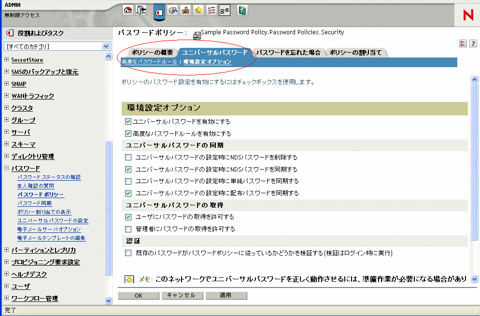480x316 pixels.
Task: Expand the SecretStore tree node
Action: 6,60
